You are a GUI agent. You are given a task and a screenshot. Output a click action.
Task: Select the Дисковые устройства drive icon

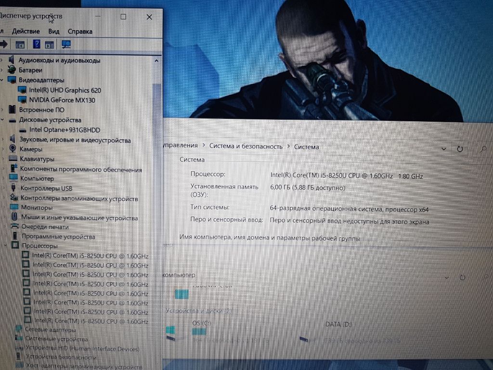point(13,120)
